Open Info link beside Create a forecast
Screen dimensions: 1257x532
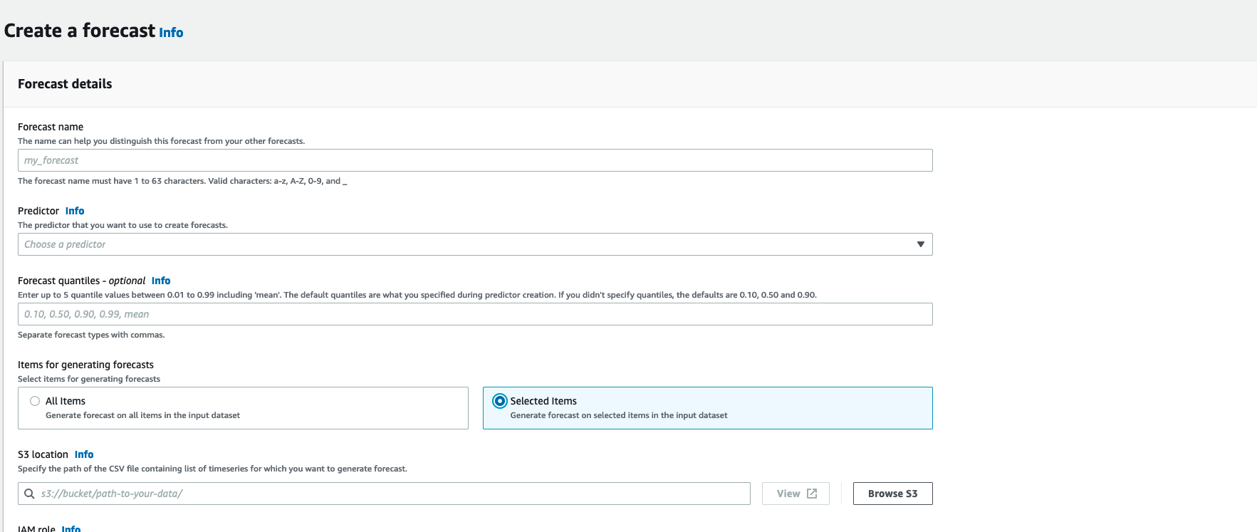(x=171, y=33)
